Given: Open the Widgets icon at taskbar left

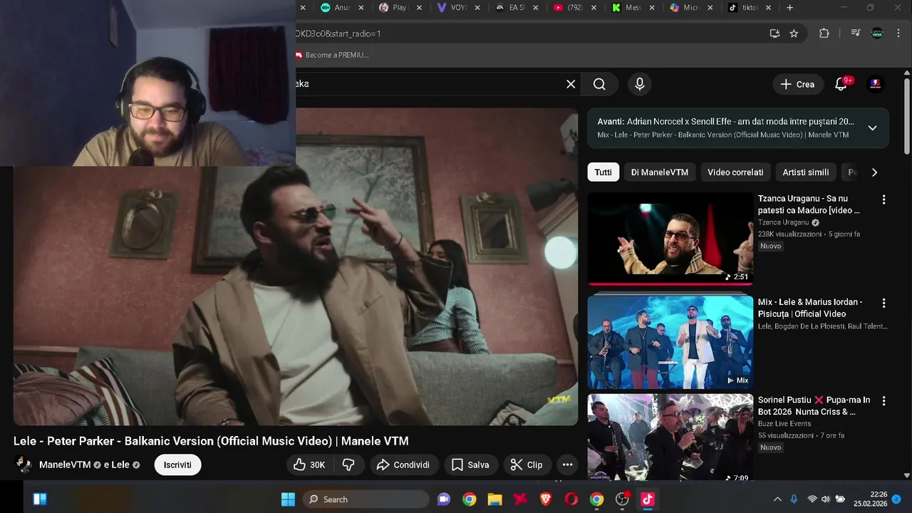Looking at the screenshot, I should (40, 499).
